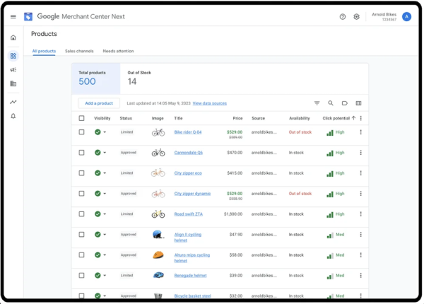Click the performance trend icon in sidebar
This screenshot has width=424, height=304.
pyautogui.click(x=13, y=102)
